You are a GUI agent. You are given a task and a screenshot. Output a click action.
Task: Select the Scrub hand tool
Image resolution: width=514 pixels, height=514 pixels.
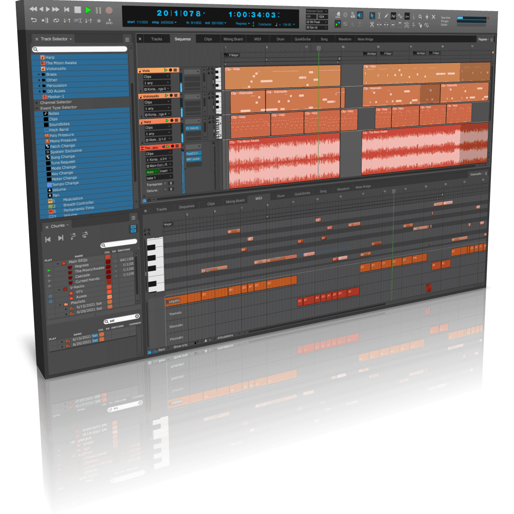[420, 25]
